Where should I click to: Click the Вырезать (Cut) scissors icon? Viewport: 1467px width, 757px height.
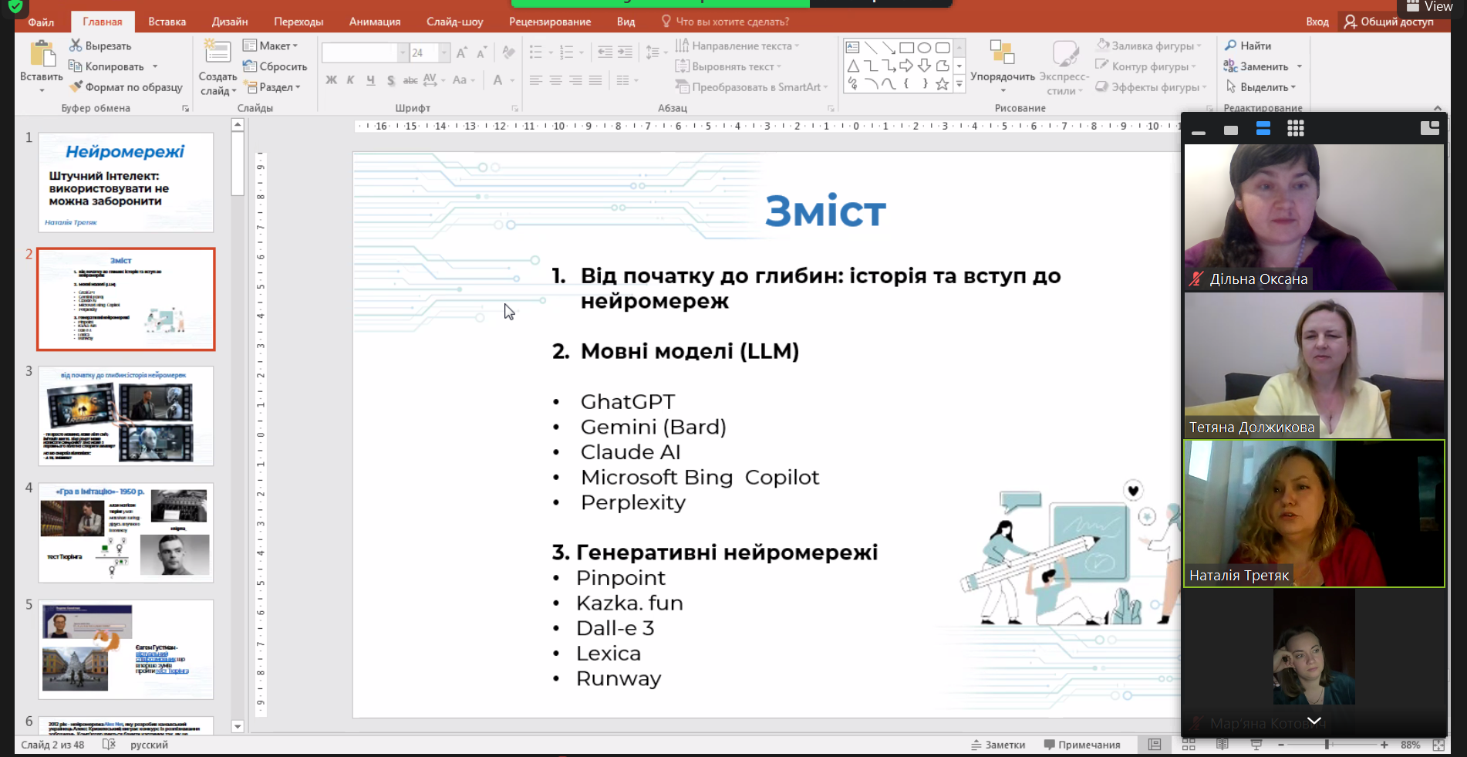click(76, 46)
